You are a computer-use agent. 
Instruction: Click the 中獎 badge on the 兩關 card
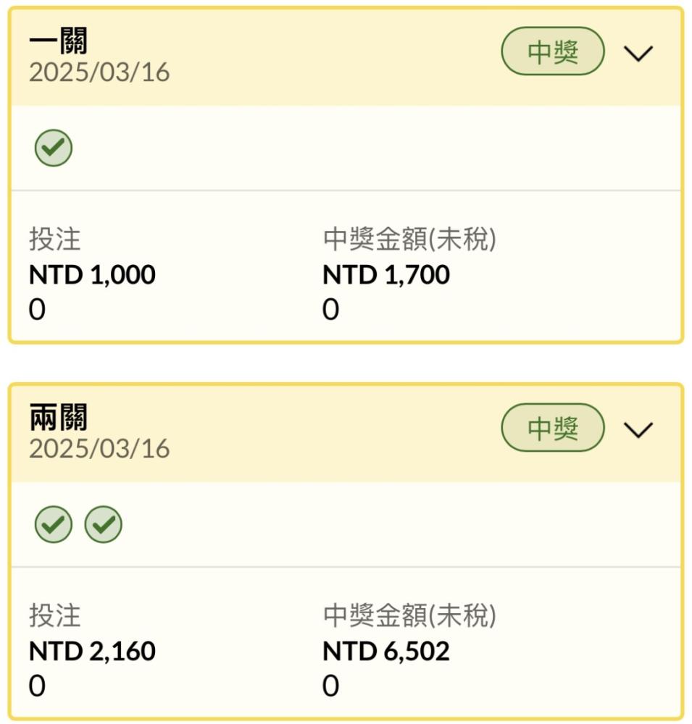[553, 428]
